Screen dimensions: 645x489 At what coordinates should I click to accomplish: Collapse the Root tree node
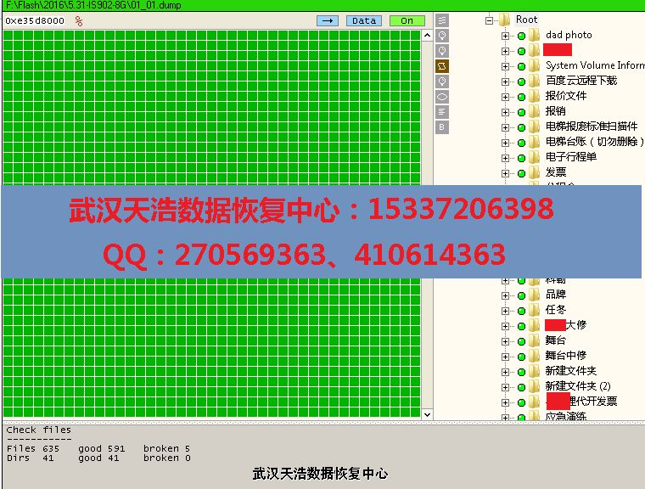[490, 20]
